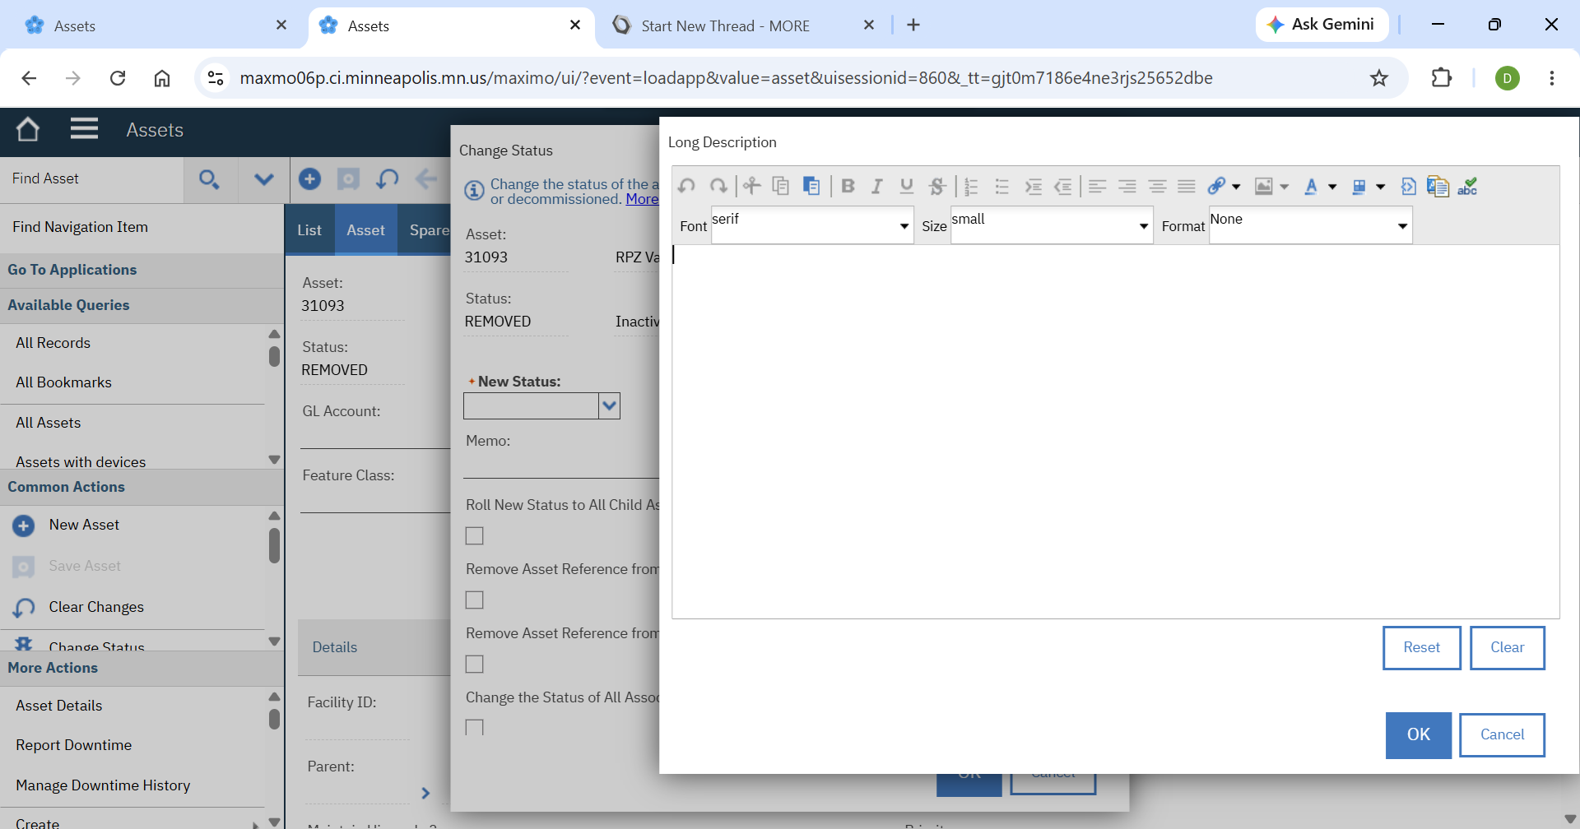Expand the text color dropdown arrow
1580x829 pixels.
(1332, 187)
